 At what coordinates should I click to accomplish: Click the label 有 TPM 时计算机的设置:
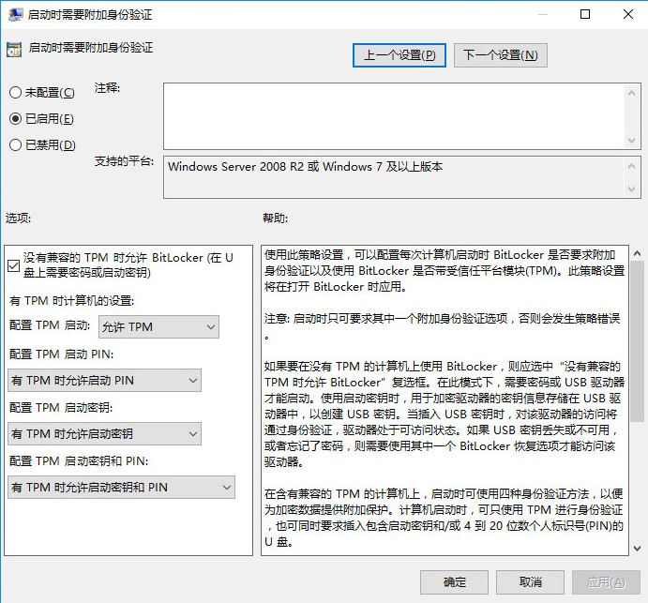[x=72, y=300]
